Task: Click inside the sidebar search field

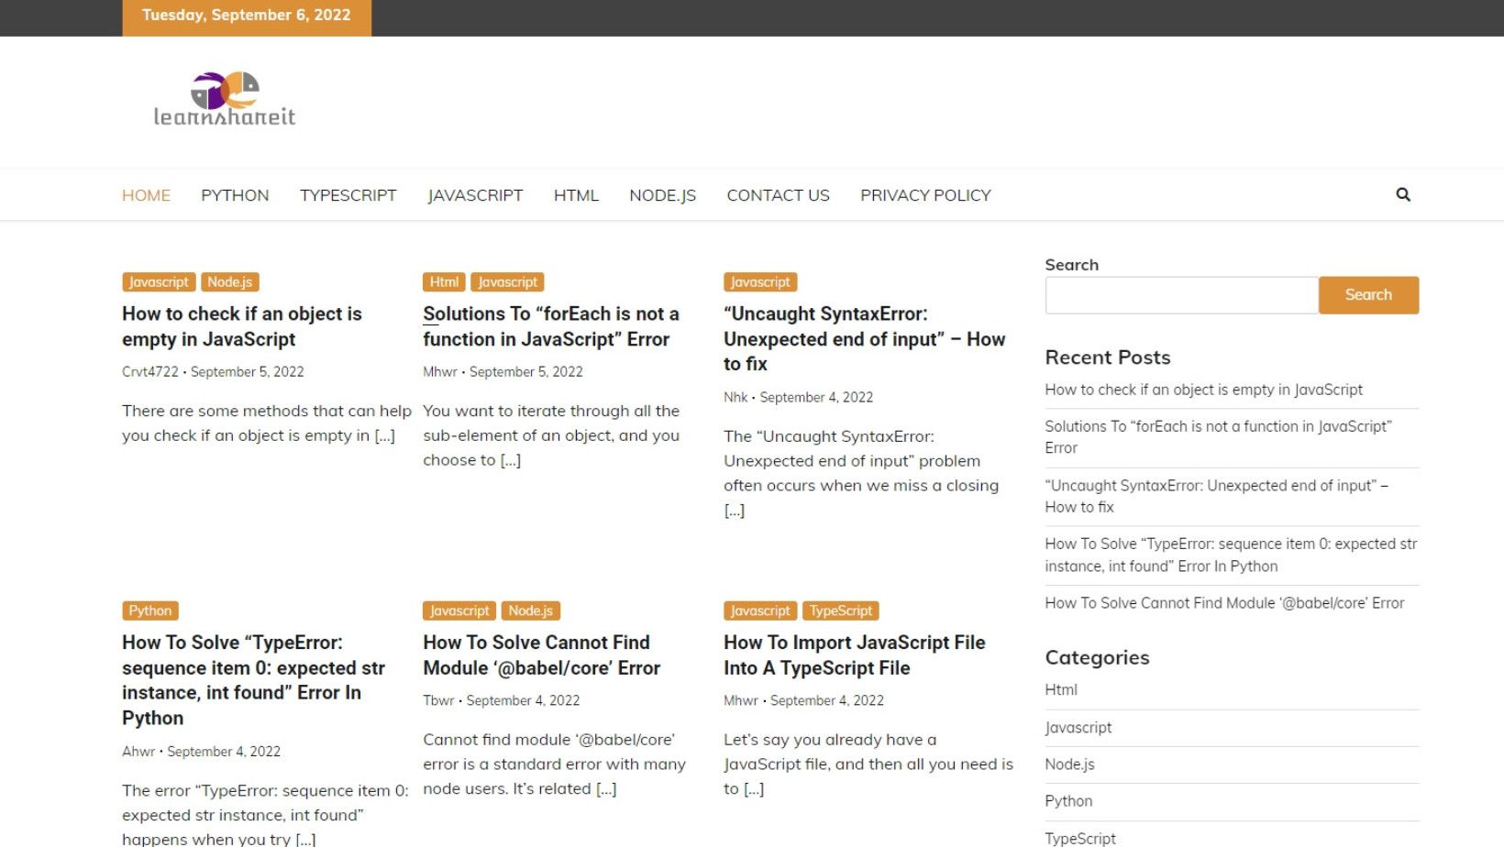Action: [1181, 295]
